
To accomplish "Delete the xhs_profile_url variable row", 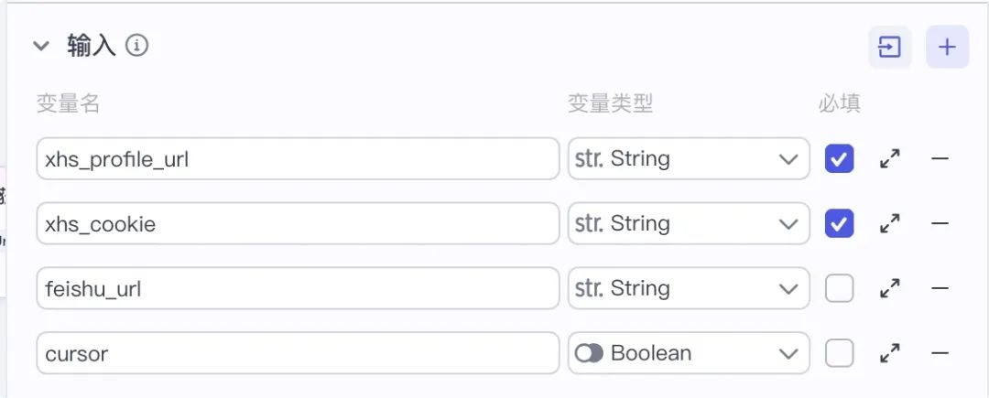I will tap(940, 158).
